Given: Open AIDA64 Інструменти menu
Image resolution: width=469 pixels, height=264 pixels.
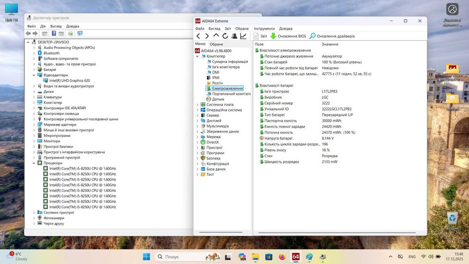Looking at the screenshot, I should point(264,29).
